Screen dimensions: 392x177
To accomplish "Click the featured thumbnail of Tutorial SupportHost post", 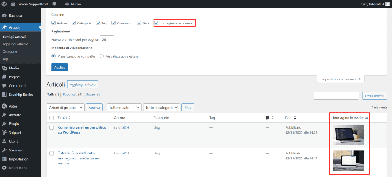I will (348, 161).
